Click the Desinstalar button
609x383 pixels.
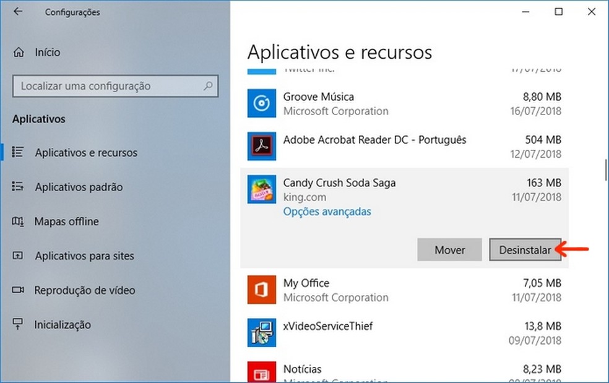(525, 250)
